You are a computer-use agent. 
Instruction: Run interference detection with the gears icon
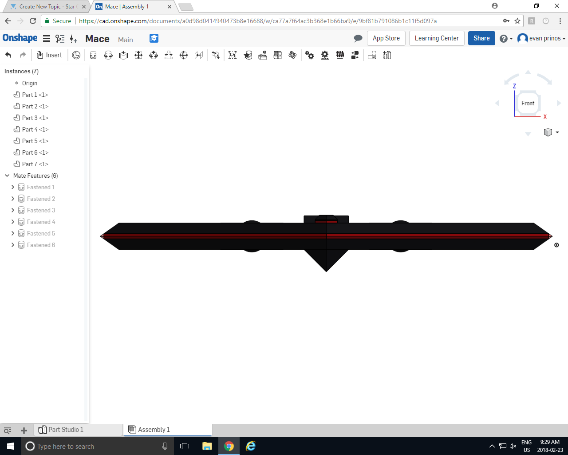tap(310, 55)
